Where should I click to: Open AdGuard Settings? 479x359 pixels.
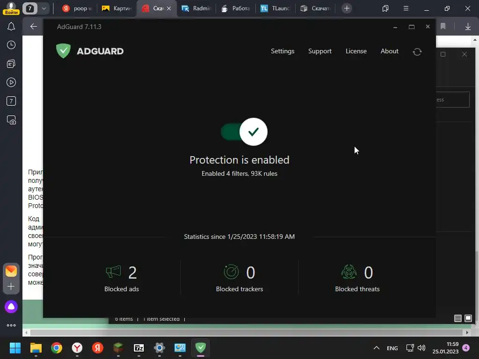283,51
